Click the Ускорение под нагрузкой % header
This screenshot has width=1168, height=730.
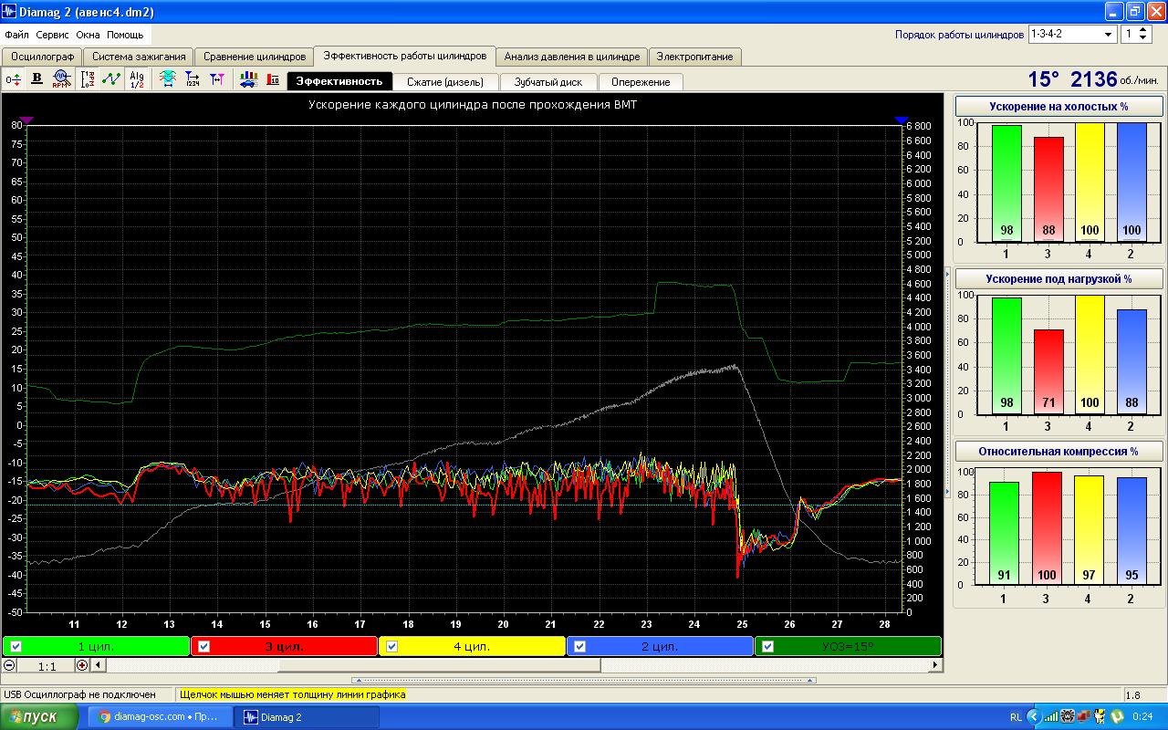pos(1058,278)
